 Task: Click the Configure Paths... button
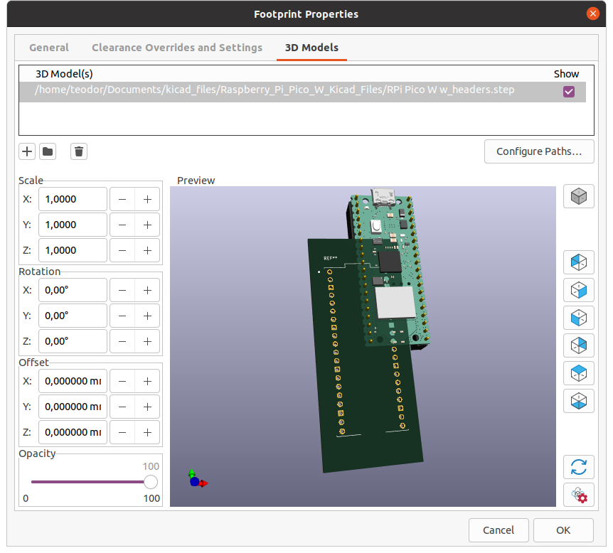click(539, 151)
